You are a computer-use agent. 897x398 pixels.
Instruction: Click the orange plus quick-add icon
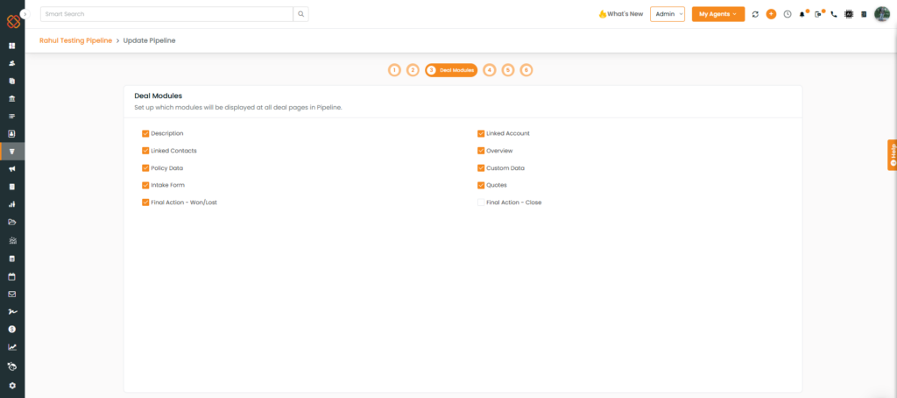771,14
